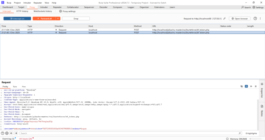Viewport: 265px width, 140px height.
Task: Click the Drop button
Action: 76,19
